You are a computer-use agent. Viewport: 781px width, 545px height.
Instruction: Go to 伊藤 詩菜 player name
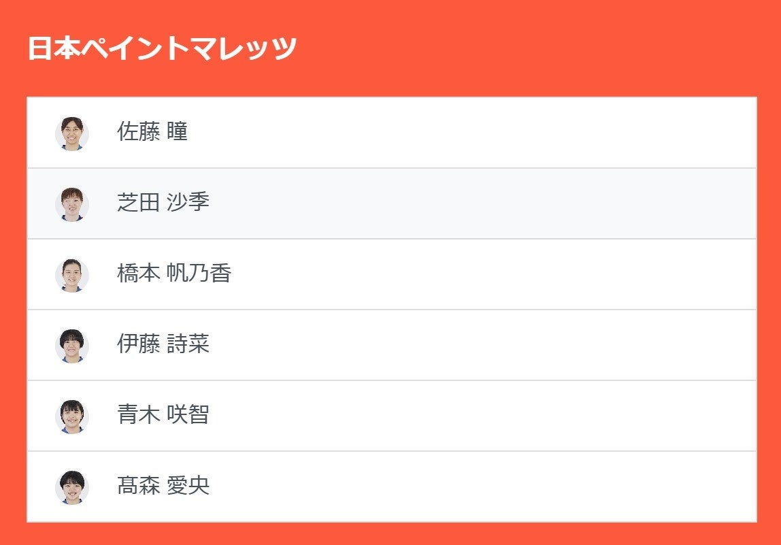tap(163, 344)
